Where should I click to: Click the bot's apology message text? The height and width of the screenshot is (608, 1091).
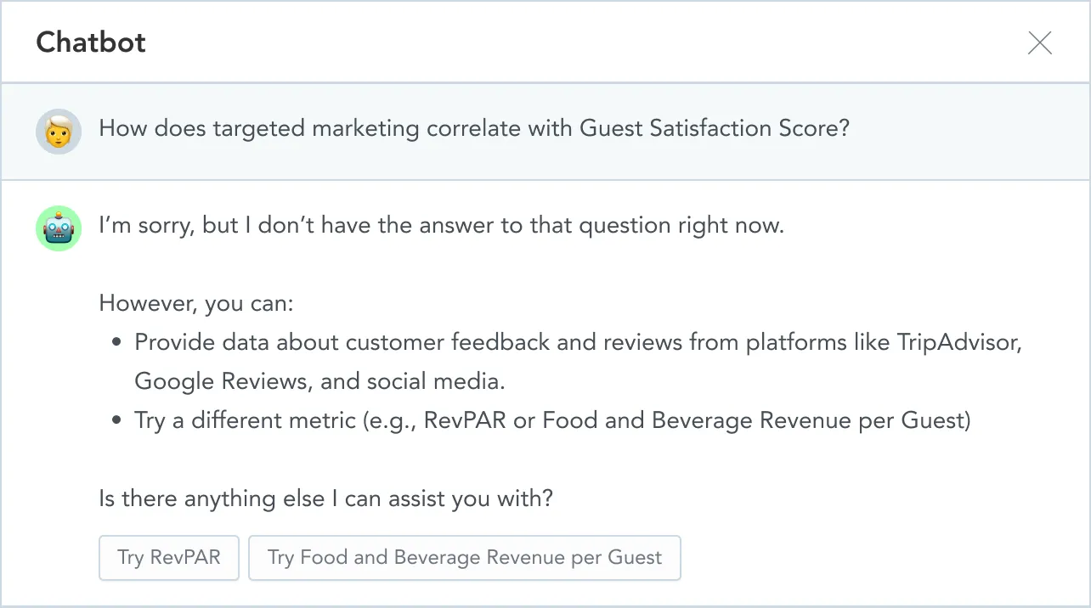tap(441, 225)
